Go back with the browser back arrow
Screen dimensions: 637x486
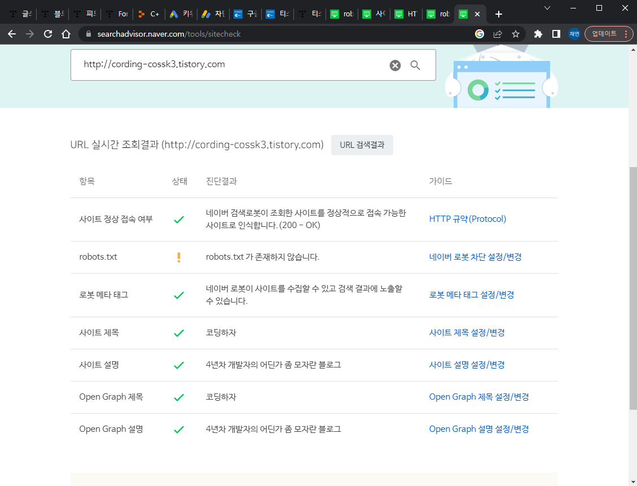click(12, 34)
